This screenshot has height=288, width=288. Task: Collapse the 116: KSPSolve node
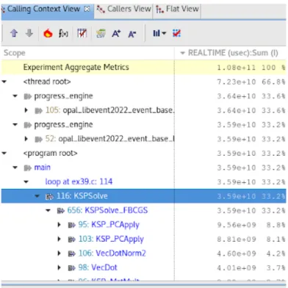(37, 196)
